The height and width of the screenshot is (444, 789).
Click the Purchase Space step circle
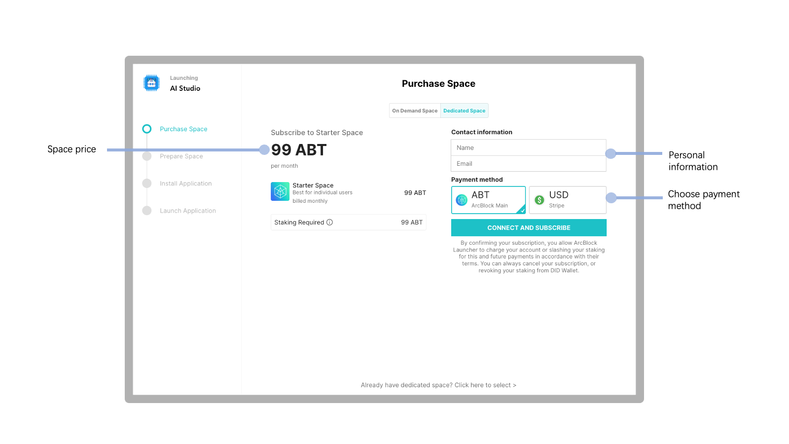click(147, 129)
